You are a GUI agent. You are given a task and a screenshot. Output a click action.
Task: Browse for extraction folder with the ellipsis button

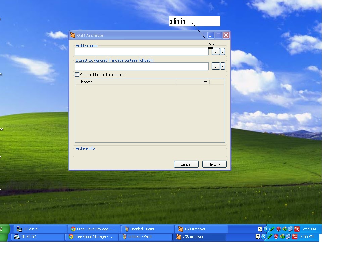coord(215,66)
